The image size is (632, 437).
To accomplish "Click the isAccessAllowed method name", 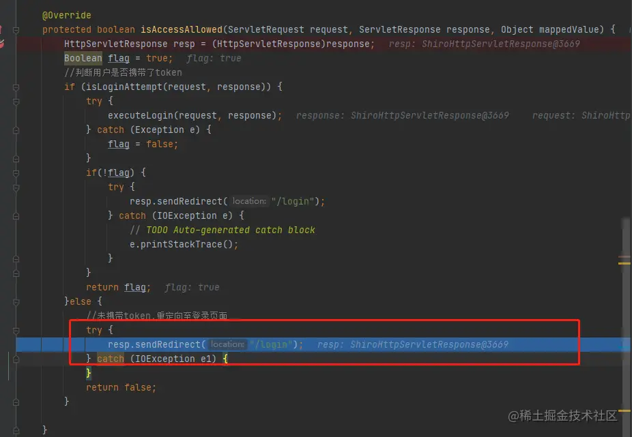I will pyautogui.click(x=182, y=29).
